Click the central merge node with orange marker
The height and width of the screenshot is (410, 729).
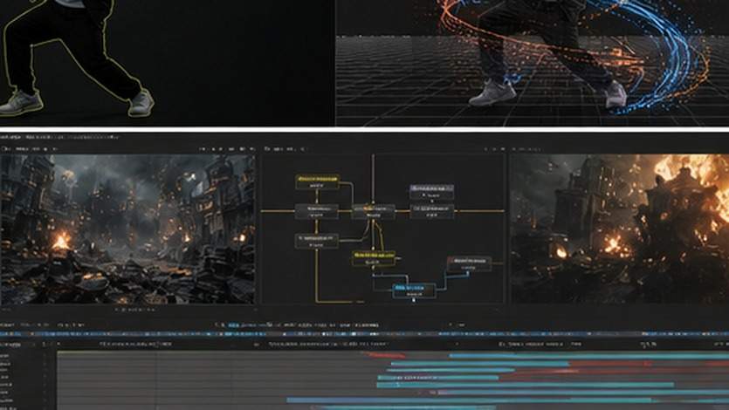374,211
